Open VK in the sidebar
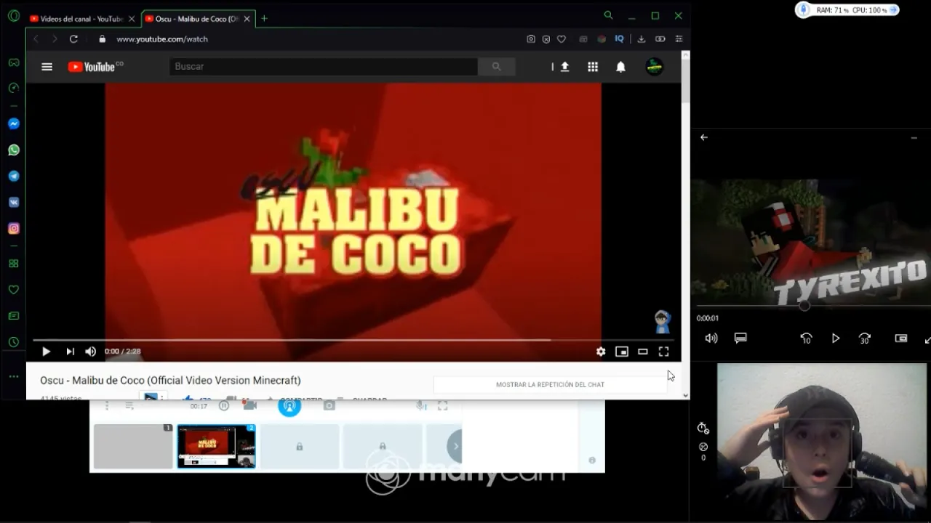Screen dimensions: 931x523 pyautogui.click(x=14, y=203)
